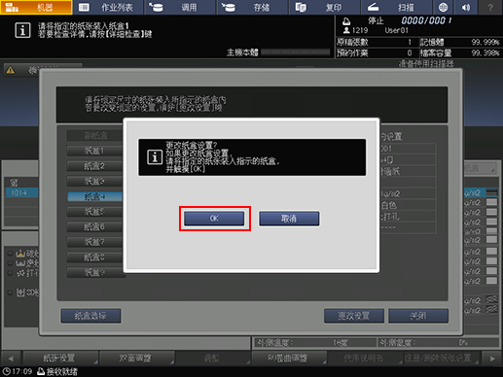The width and height of the screenshot is (503, 377).
Task: Click the 接收就绪 status text
Action: [62, 371]
